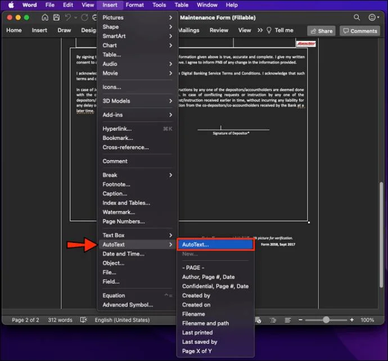The width and height of the screenshot is (388, 361).
Task: Open the Window menu
Action: point(207,5)
